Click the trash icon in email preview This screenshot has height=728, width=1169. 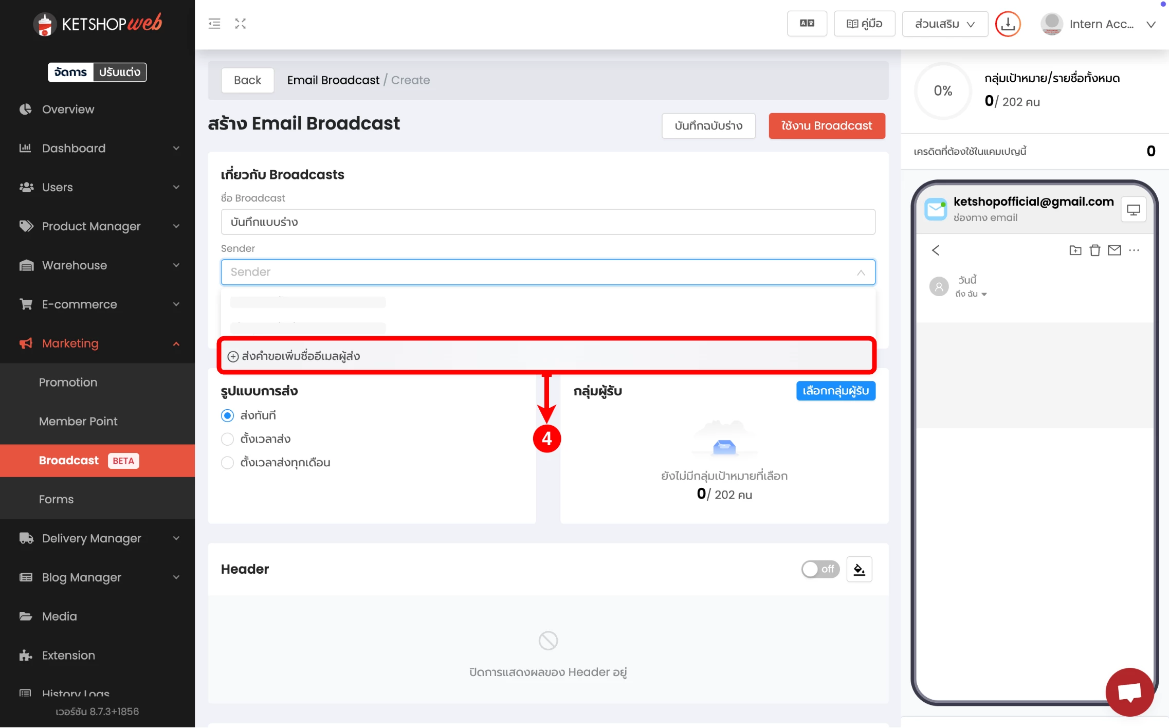coord(1095,250)
